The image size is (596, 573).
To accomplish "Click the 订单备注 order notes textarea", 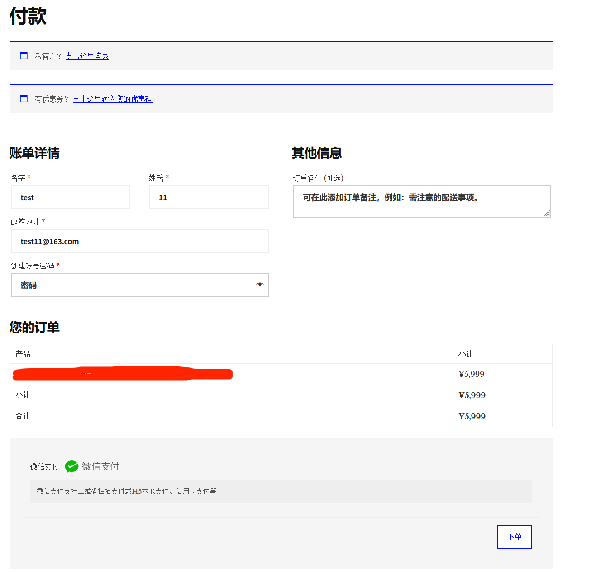I will (422, 202).
